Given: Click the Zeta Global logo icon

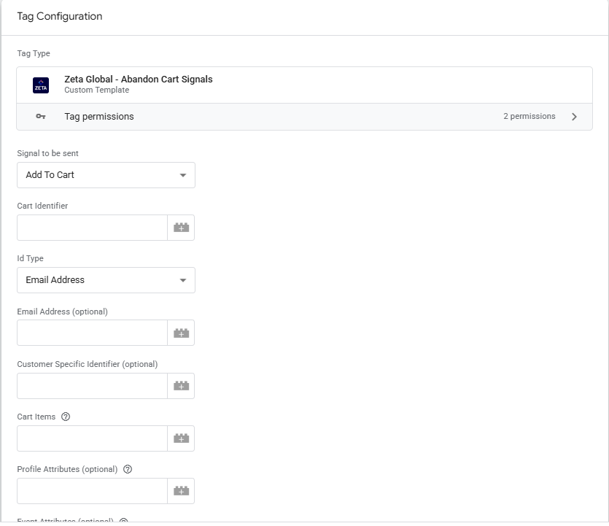Looking at the screenshot, I should click(41, 85).
